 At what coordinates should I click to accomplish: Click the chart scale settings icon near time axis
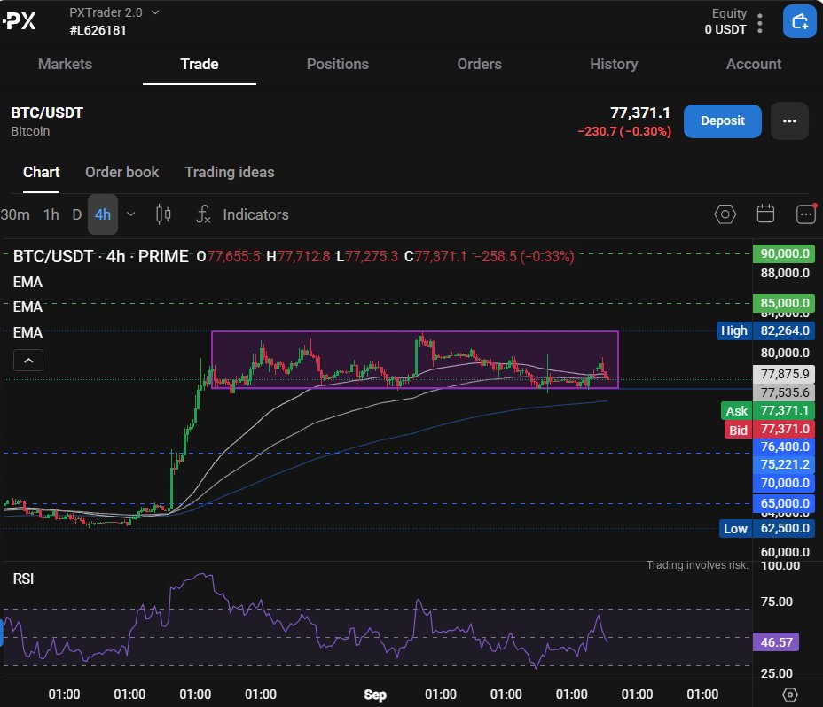(x=790, y=695)
